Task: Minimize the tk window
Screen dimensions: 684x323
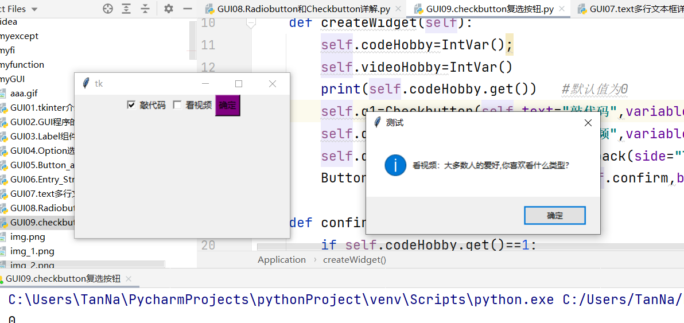Action: tap(205, 84)
